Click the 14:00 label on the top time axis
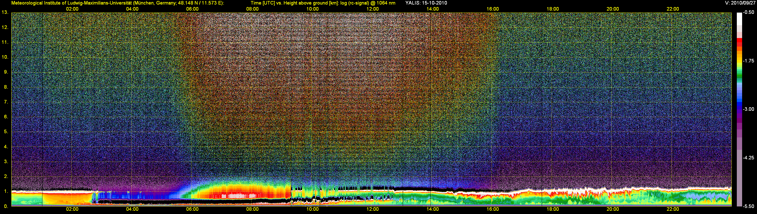This screenshot has width=757, height=214. (x=432, y=9)
